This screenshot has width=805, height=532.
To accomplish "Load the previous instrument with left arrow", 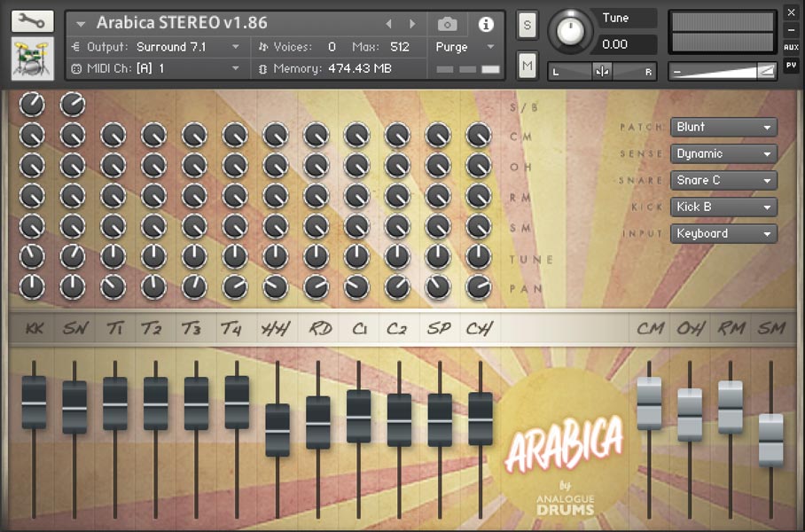I will (388, 24).
